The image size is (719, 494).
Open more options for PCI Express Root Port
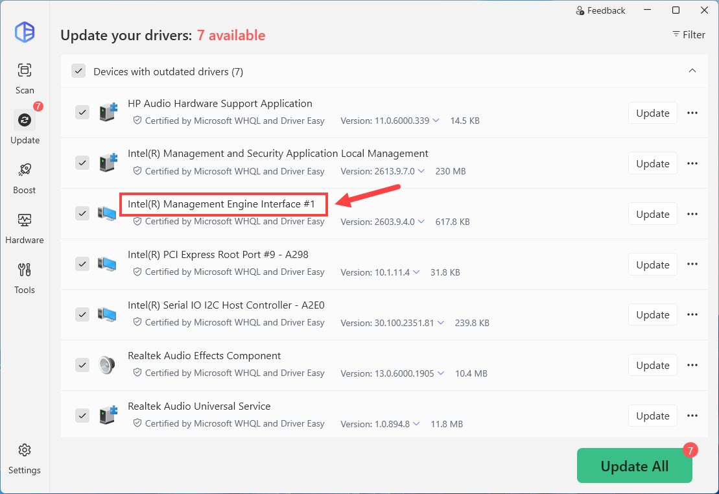[692, 265]
